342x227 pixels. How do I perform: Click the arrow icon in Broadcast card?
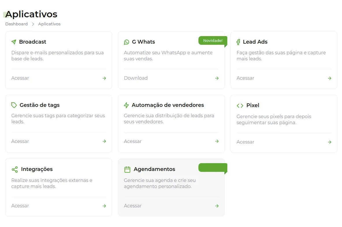point(104,78)
